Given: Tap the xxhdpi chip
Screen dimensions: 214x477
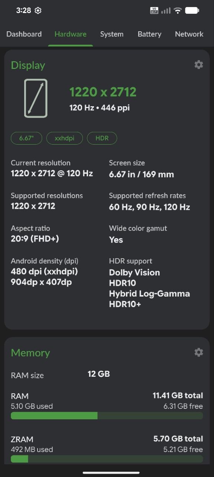Looking at the screenshot, I should 65,138.
